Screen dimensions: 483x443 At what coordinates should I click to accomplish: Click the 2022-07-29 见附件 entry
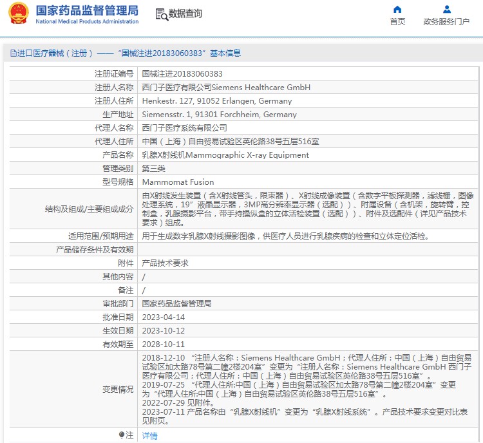(x=178, y=403)
